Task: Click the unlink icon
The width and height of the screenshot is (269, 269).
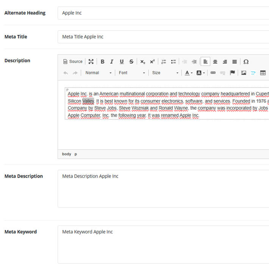Action: (222, 73)
